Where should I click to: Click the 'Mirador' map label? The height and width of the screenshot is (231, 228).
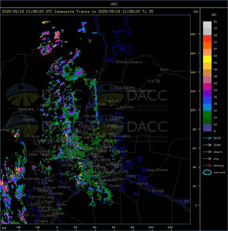[x=115, y=186]
